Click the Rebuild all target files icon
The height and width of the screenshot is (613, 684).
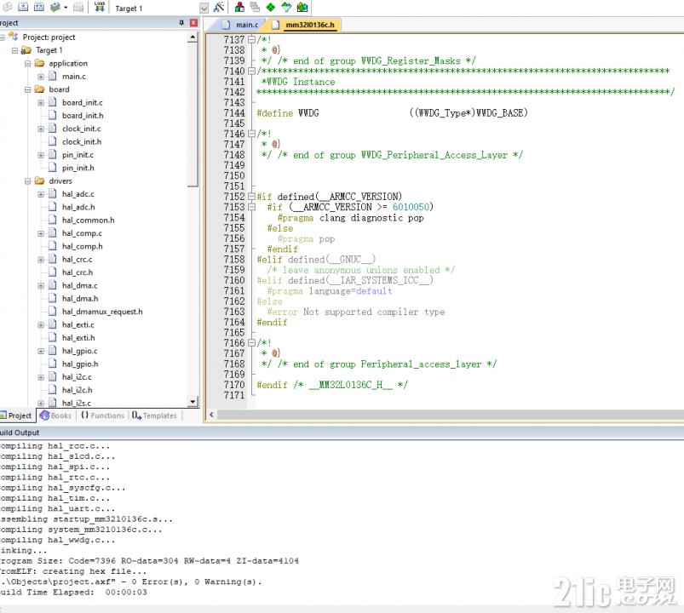pyautogui.click(x=39, y=7)
